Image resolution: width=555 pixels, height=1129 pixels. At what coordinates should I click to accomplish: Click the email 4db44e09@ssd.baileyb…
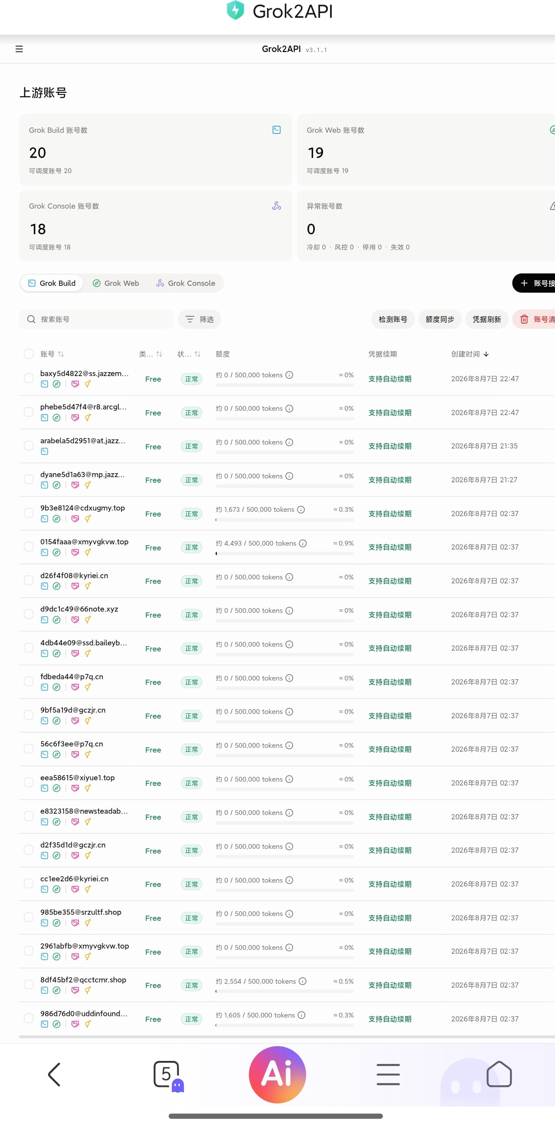(84, 643)
